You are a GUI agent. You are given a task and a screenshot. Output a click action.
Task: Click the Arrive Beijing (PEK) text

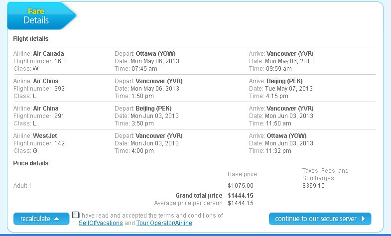275,81
